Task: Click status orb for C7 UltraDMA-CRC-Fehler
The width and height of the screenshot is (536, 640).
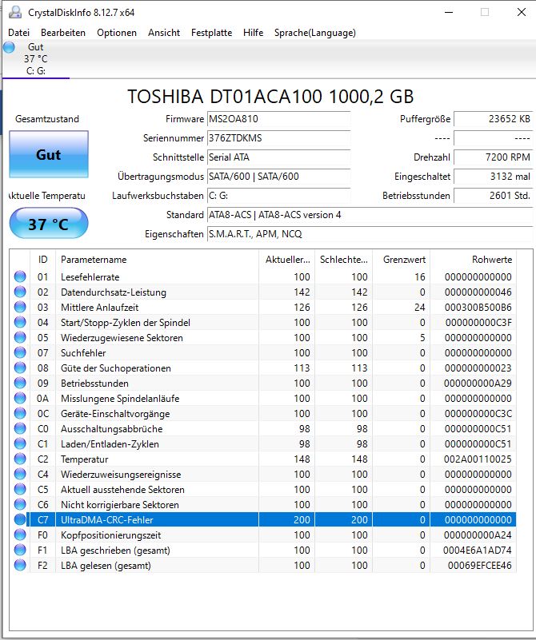Action: point(20,519)
